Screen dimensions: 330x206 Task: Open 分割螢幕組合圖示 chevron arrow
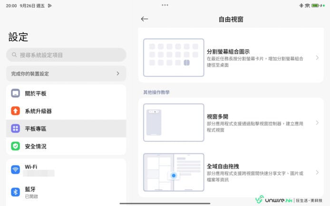click(317, 58)
